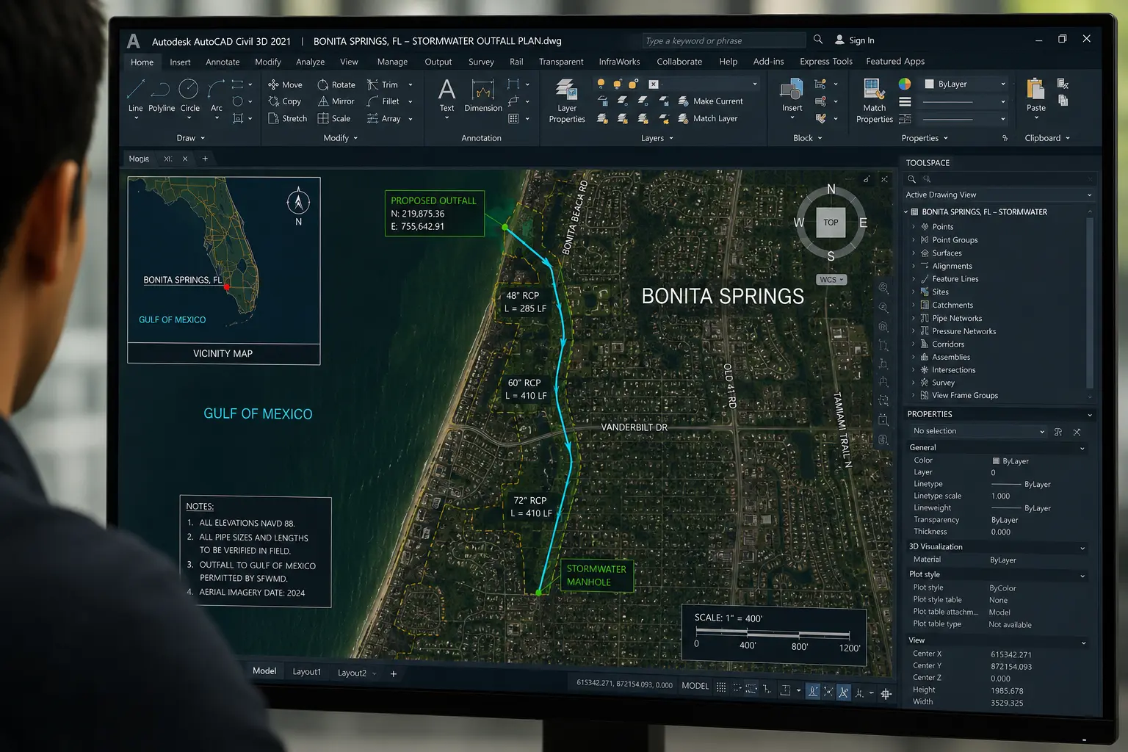Open the ByLayer color dropdown in ribbon
1128x752 pixels.
click(x=964, y=84)
